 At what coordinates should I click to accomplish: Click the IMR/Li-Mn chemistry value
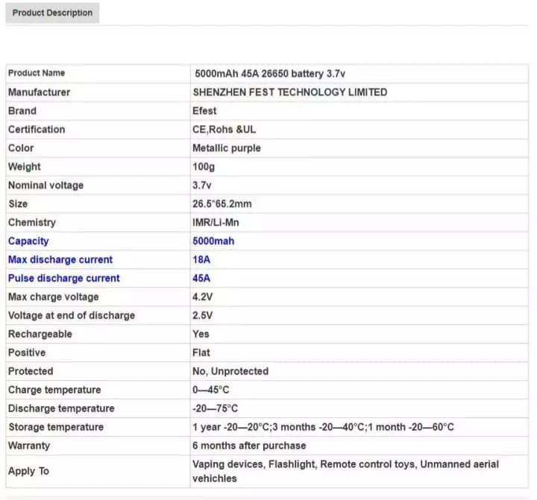(216, 223)
